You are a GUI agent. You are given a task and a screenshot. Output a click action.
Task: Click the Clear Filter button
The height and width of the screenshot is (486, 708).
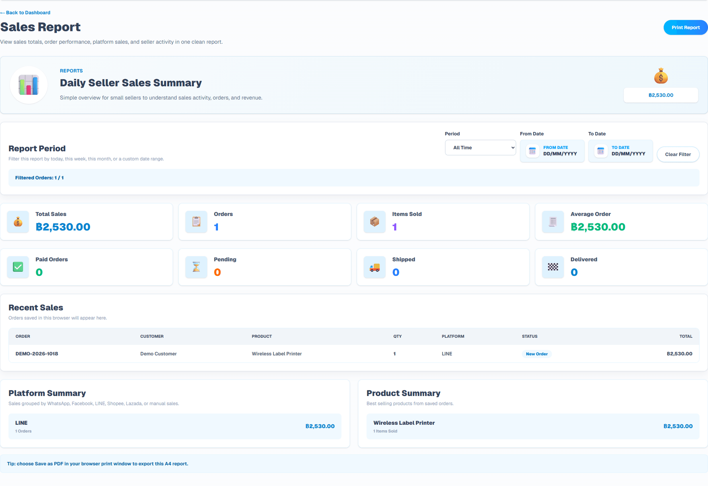(678, 154)
